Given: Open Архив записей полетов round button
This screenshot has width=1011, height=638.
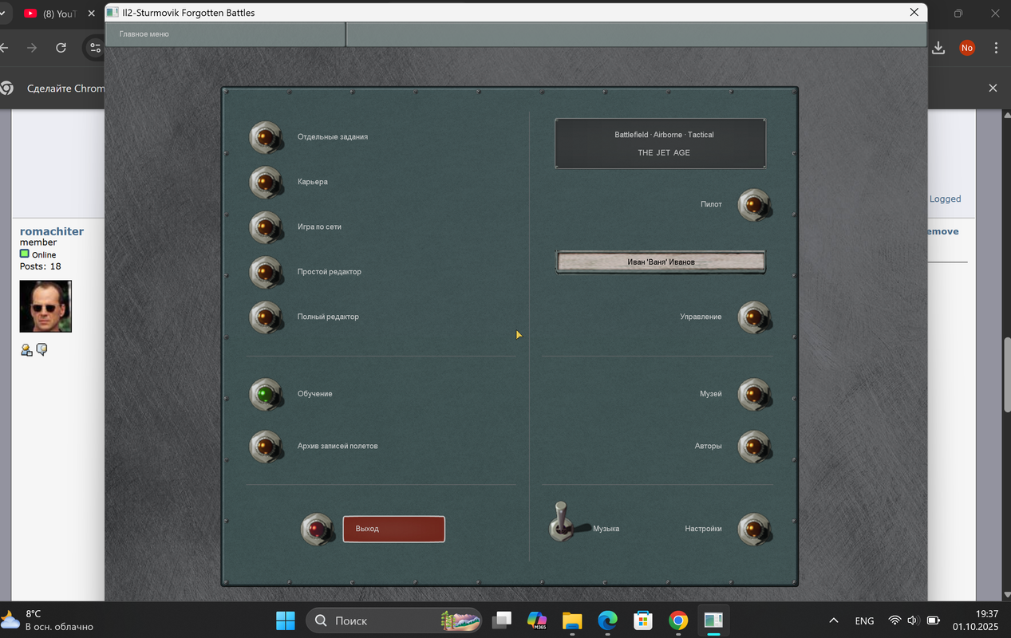Looking at the screenshot, I should (x=266, y=447).
